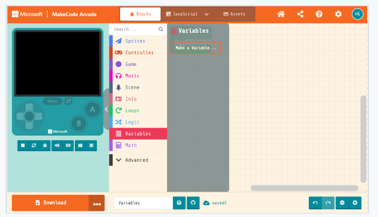
Task: Click the Share project icon
Action: tap(300, 14)
